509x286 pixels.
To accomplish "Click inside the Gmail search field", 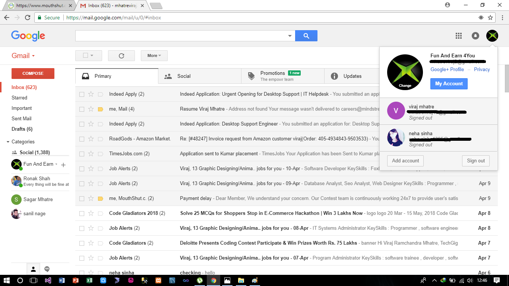I will coord(181,36).
